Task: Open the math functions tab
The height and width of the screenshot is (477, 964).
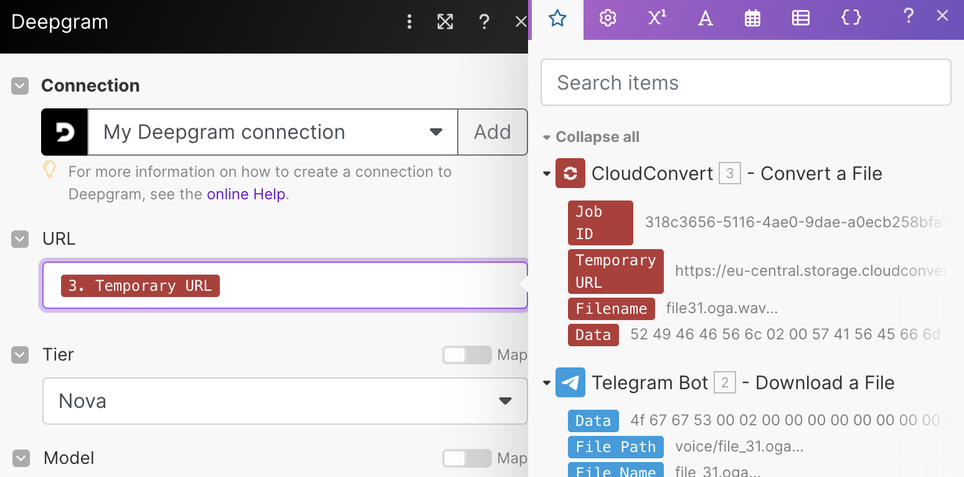Action: (656, 19)
